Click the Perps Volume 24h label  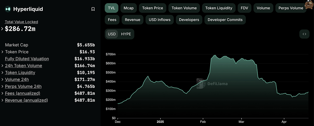click(x=23, y=87)
